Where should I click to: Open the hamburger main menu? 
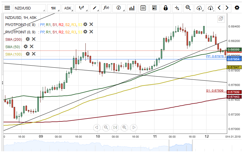coord(7,8)
